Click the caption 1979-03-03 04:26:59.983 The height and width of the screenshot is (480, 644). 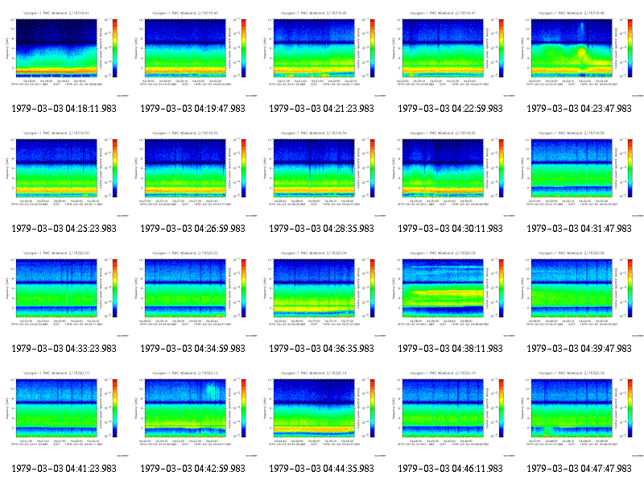[x=192, y=229]
